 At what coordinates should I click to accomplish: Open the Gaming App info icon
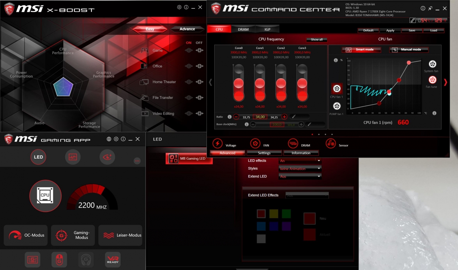tap(123, 139)
